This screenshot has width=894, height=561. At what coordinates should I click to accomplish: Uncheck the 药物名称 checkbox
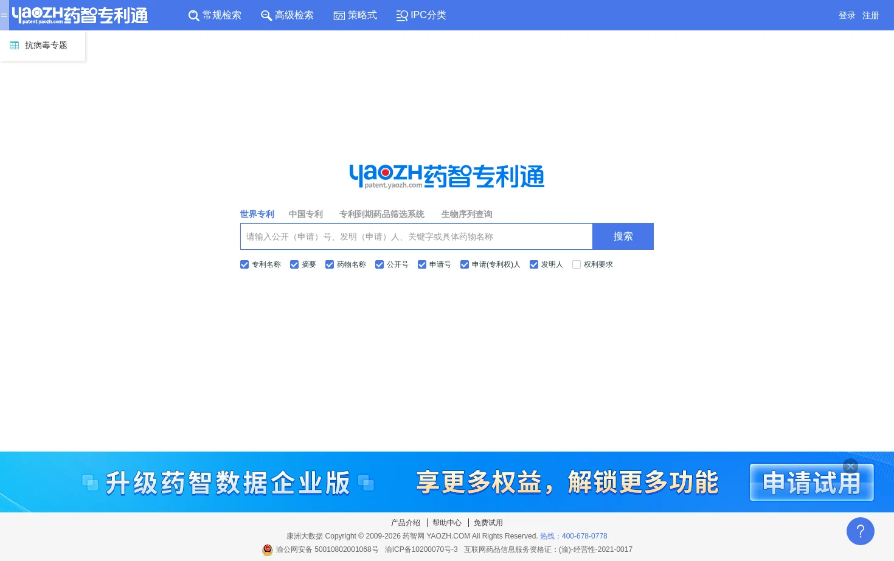point(330,264)
